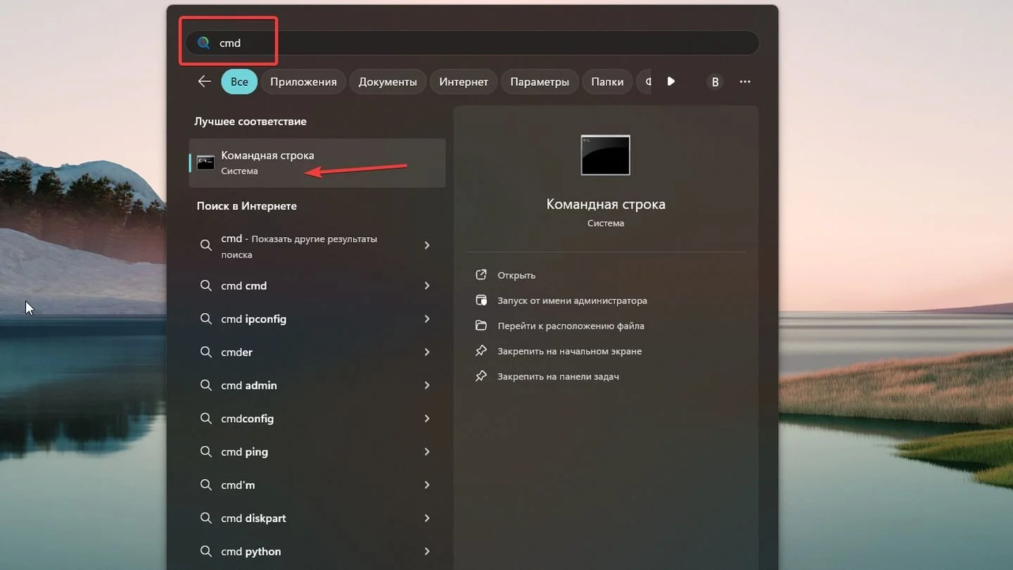Select the cmder search suggestion
Screen dimensions: 1013x570
[x=317, y=352]
